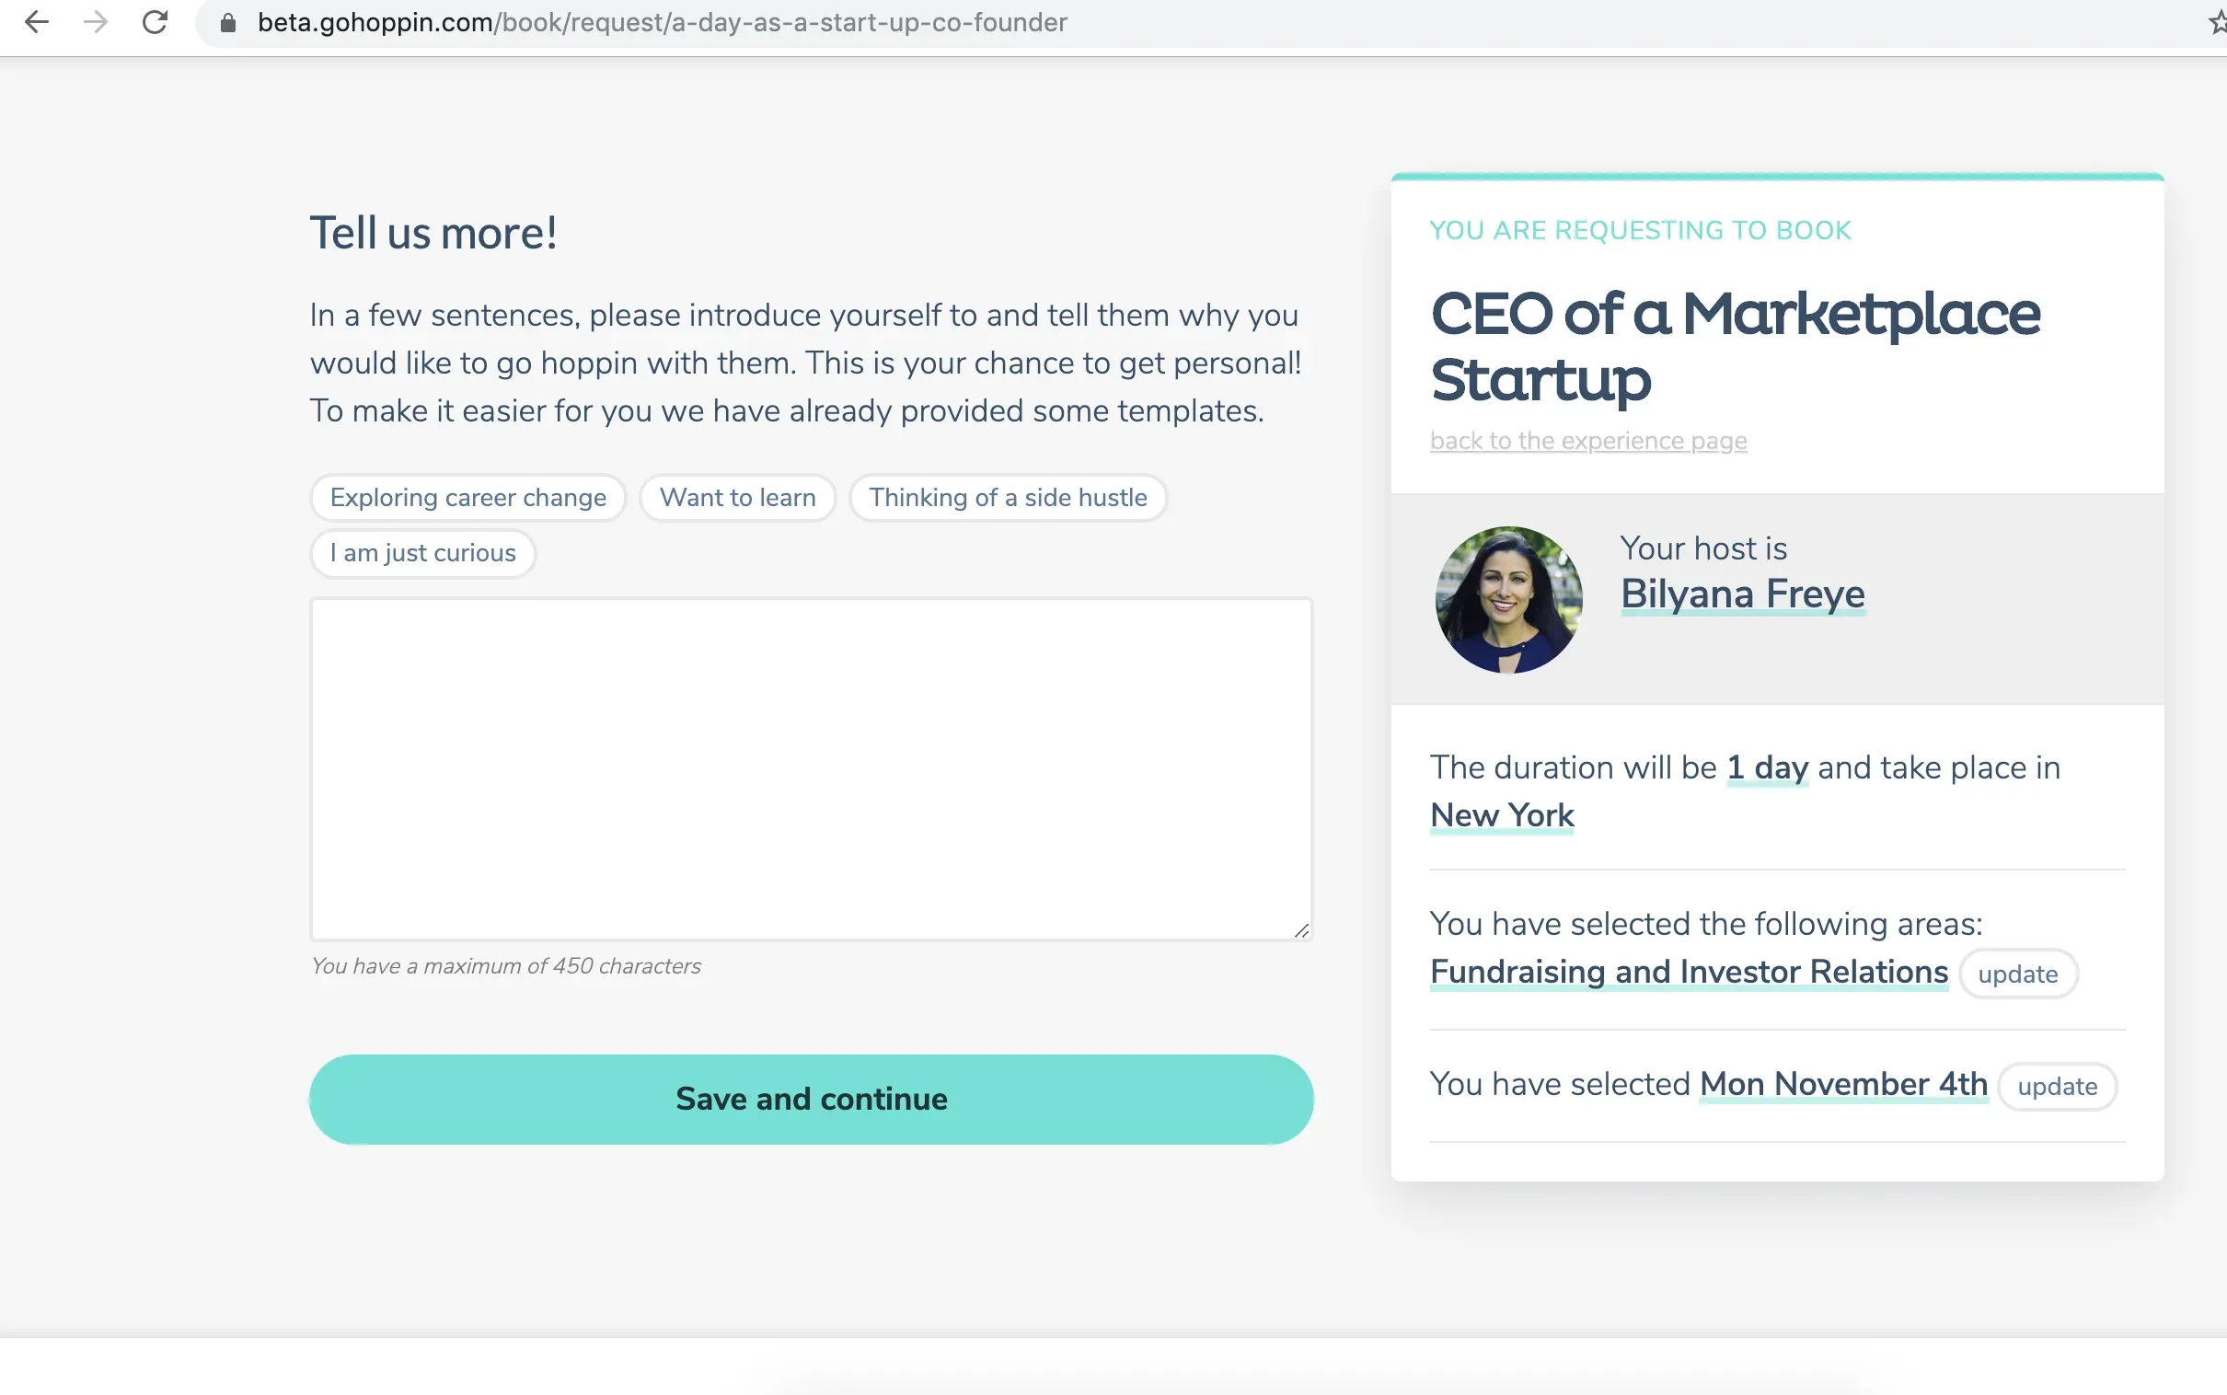Update the selected Fundraising and Investor Relations areas

click(2017, 974)
